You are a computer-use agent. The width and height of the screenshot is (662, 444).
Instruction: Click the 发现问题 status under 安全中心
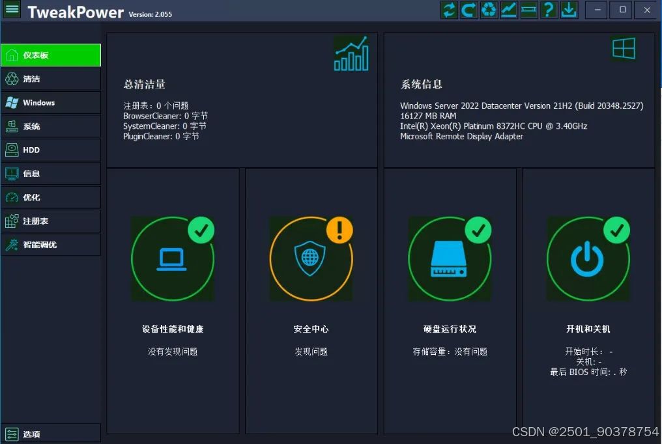pos(311,352)
